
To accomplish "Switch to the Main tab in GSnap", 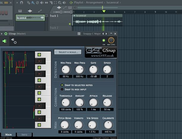I will point(8,135).
